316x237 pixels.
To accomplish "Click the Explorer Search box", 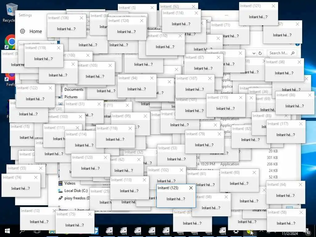I will coord(282,53).
